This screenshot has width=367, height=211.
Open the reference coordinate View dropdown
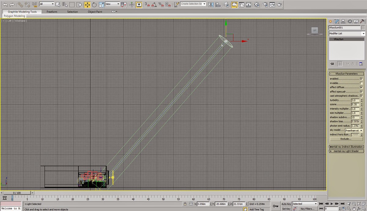[x=112, y=4]
